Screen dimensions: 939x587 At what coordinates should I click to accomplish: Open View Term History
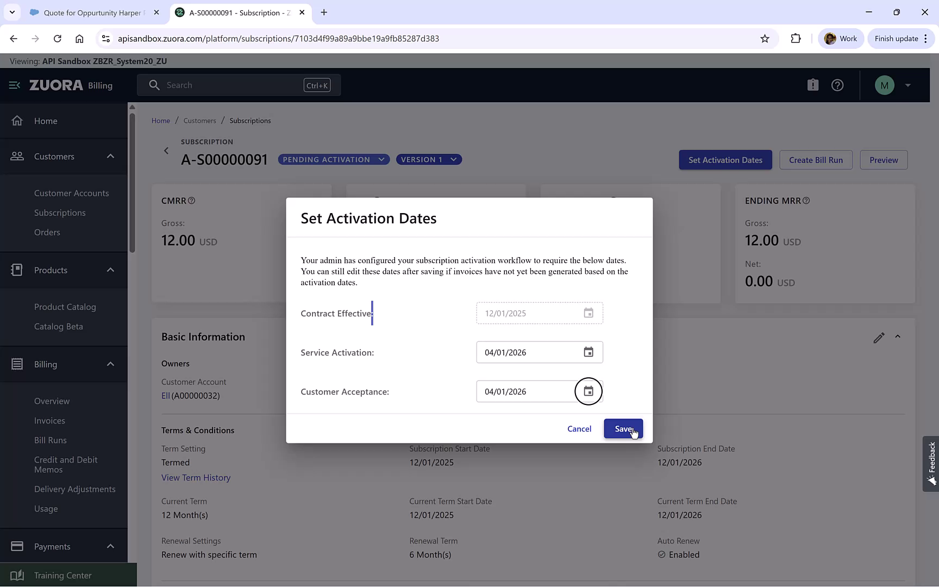tap(196, 477)
